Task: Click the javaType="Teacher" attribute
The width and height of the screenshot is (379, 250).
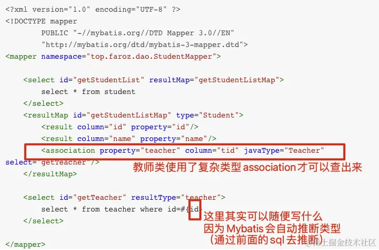Action: 284,151
